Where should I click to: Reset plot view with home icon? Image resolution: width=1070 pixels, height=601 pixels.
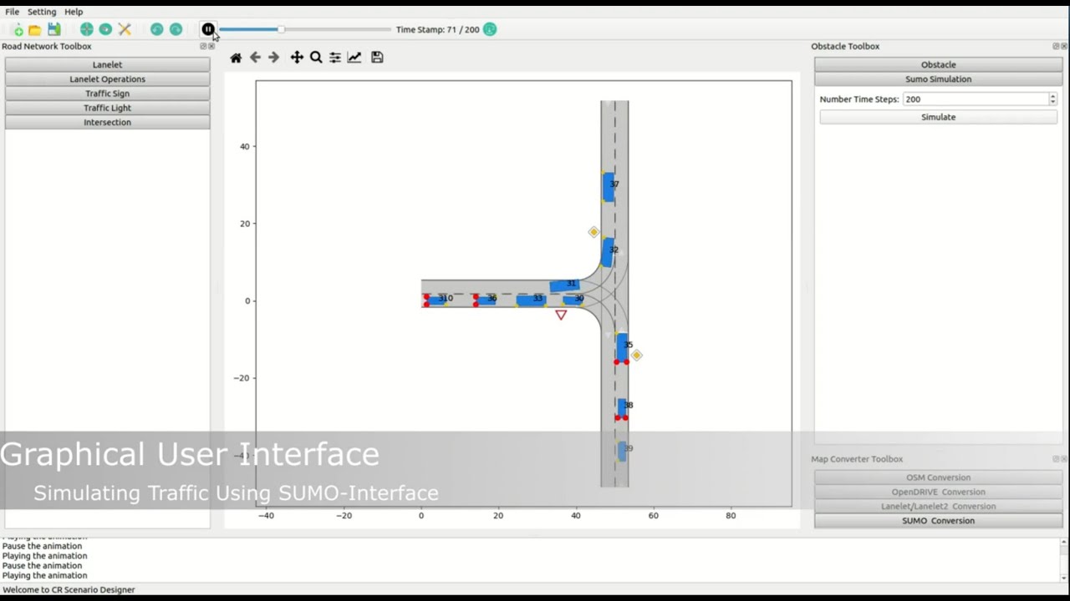click(x=236, y=58)
